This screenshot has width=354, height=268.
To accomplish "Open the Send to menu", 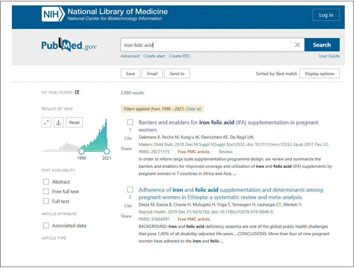I will point(177,73).
